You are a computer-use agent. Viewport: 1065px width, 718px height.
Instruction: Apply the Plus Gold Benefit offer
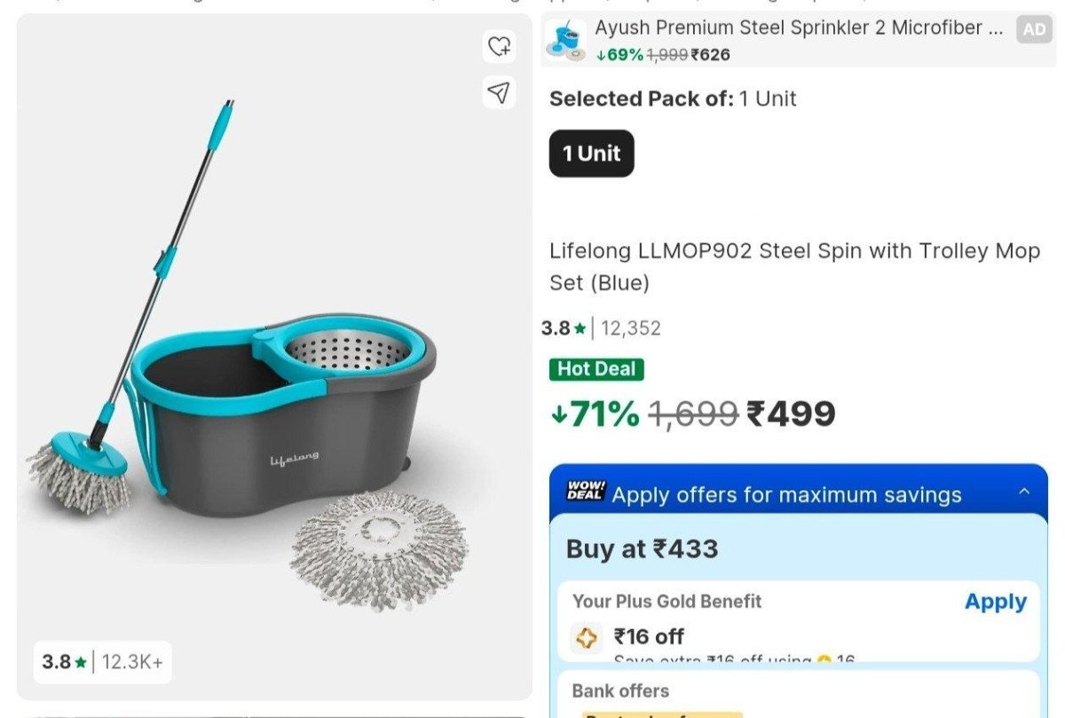pyautogui.click(x=995, y=602)
